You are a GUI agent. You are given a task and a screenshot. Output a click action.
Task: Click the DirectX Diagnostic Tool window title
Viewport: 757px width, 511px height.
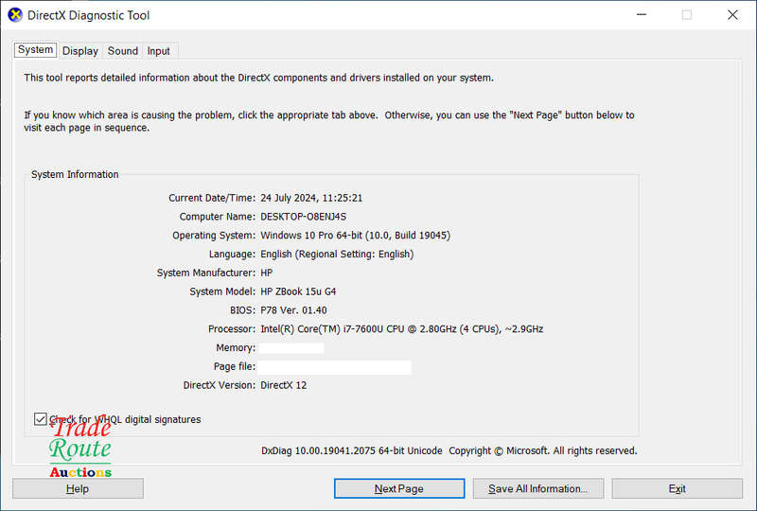88,15
